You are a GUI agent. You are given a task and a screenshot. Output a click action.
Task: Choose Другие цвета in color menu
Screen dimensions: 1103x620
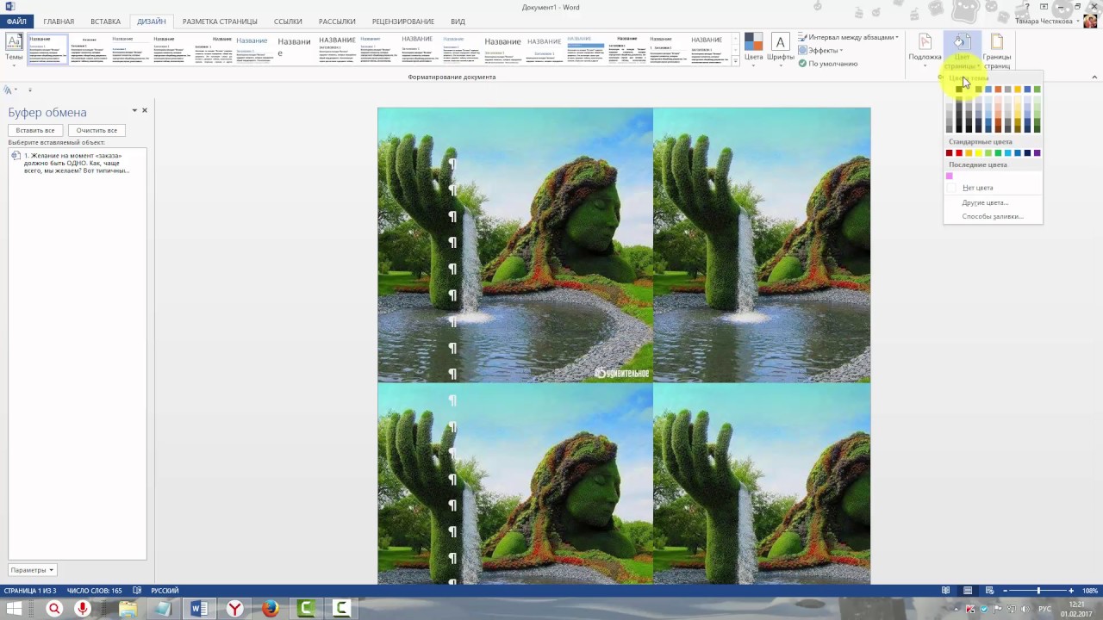tap(993, 202)
